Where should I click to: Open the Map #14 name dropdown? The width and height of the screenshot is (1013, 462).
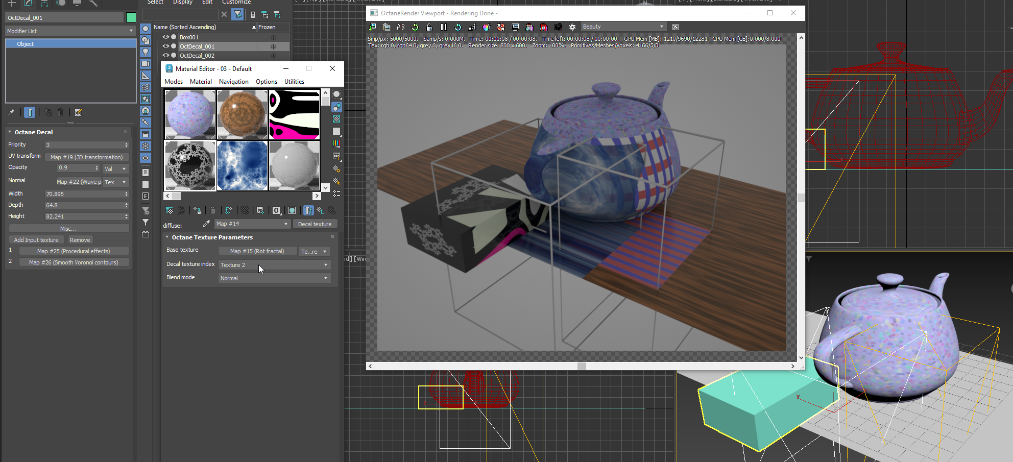(252, 224)
